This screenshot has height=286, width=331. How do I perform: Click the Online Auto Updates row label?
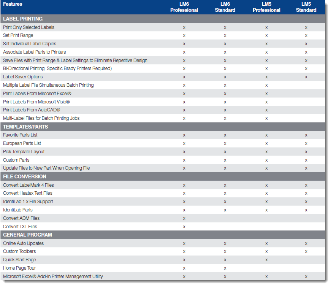pyautogui.click(x=23, y=243)
